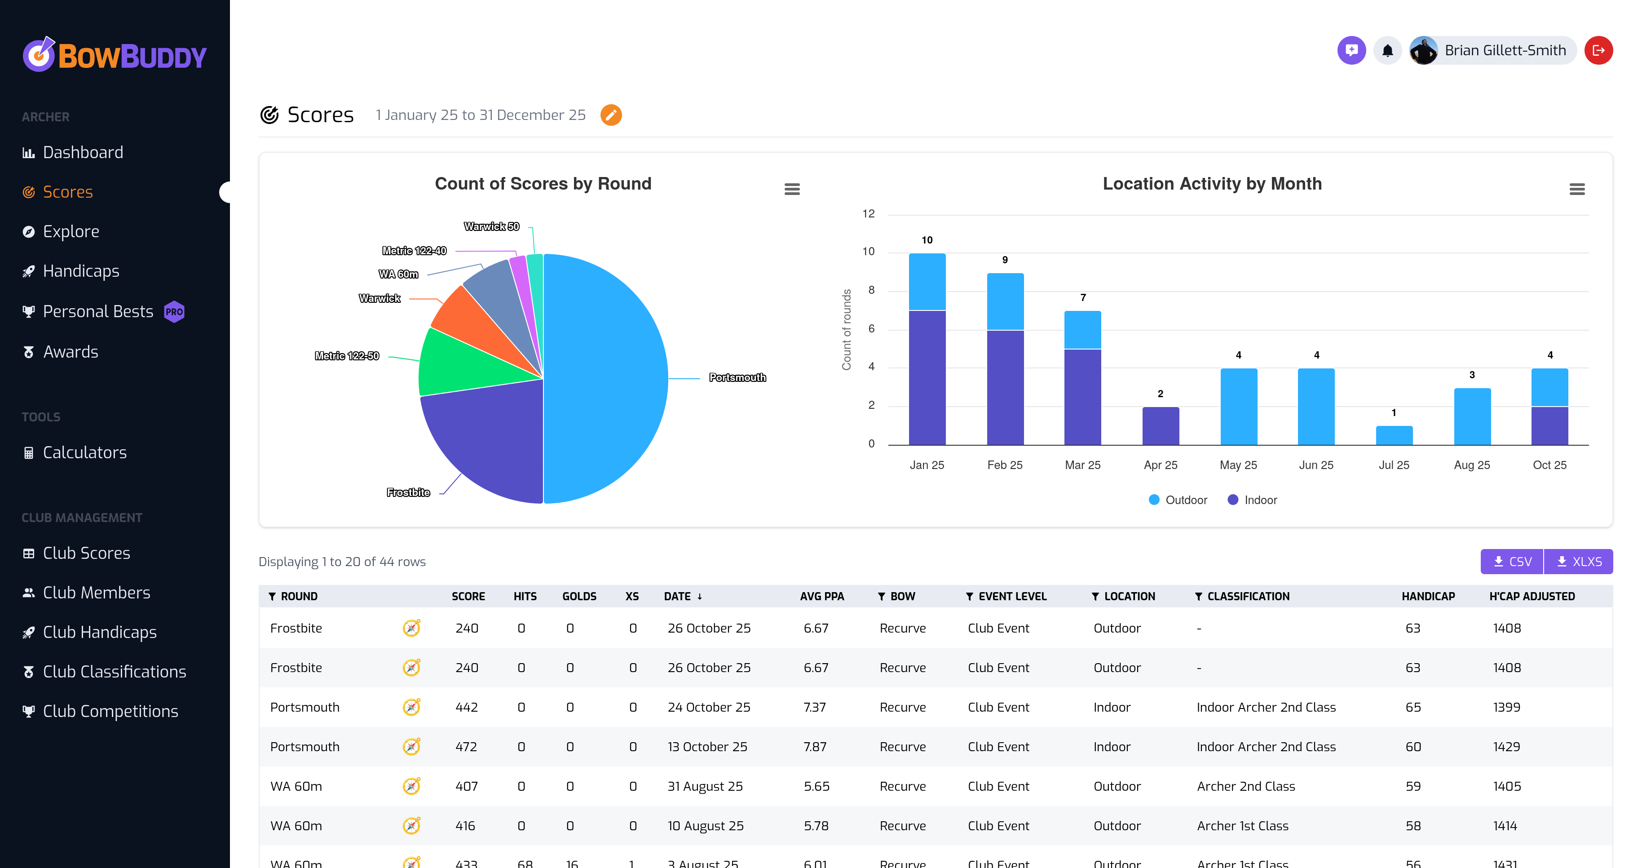Click the PRO badge beside Personal Bests
1642x868 pixels.
coord(174,312)
